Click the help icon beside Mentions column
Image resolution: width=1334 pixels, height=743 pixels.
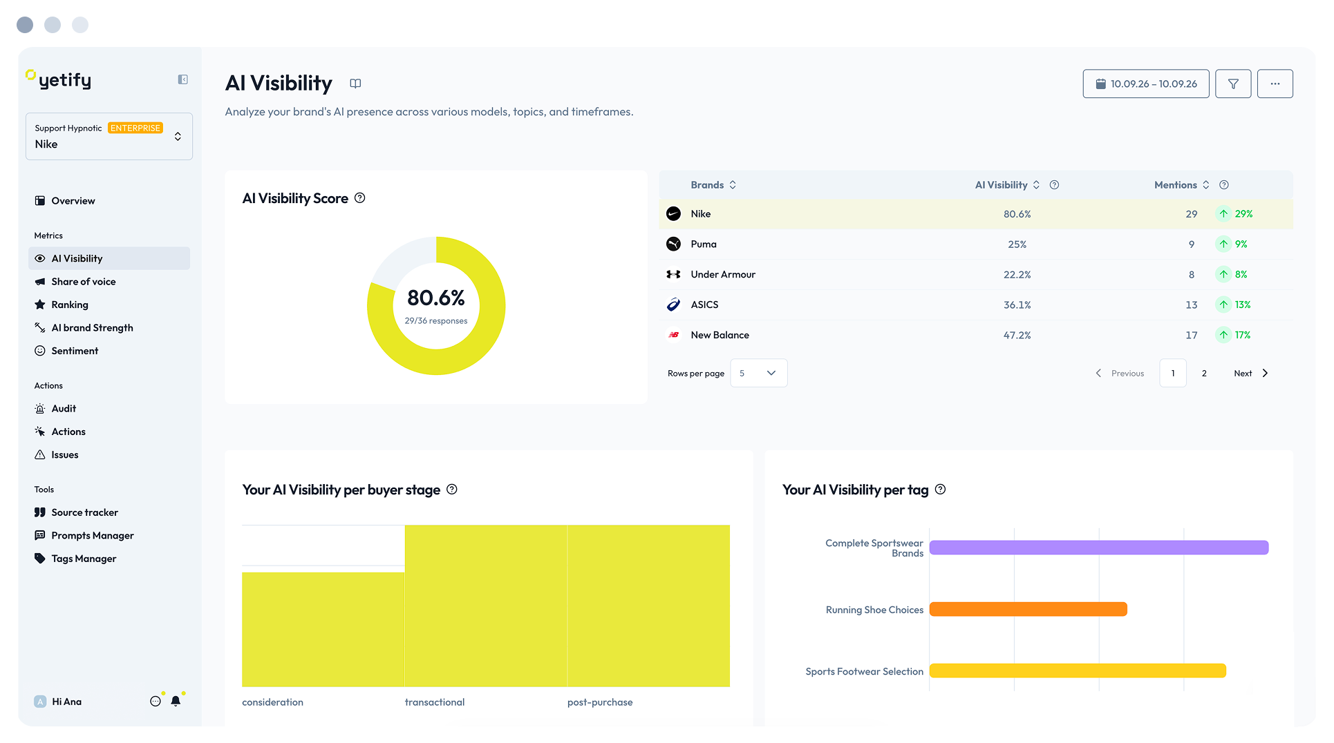(x=1224, y=185)
